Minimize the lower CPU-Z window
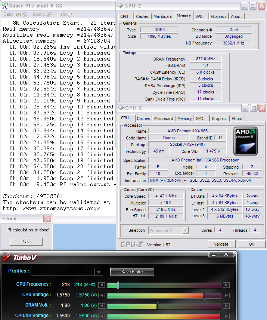267x320 pixels. 245,108
